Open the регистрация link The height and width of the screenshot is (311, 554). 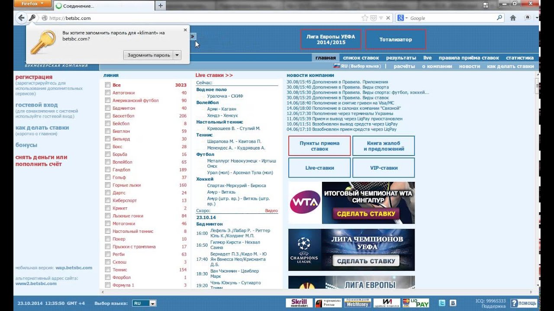(34, 77)
